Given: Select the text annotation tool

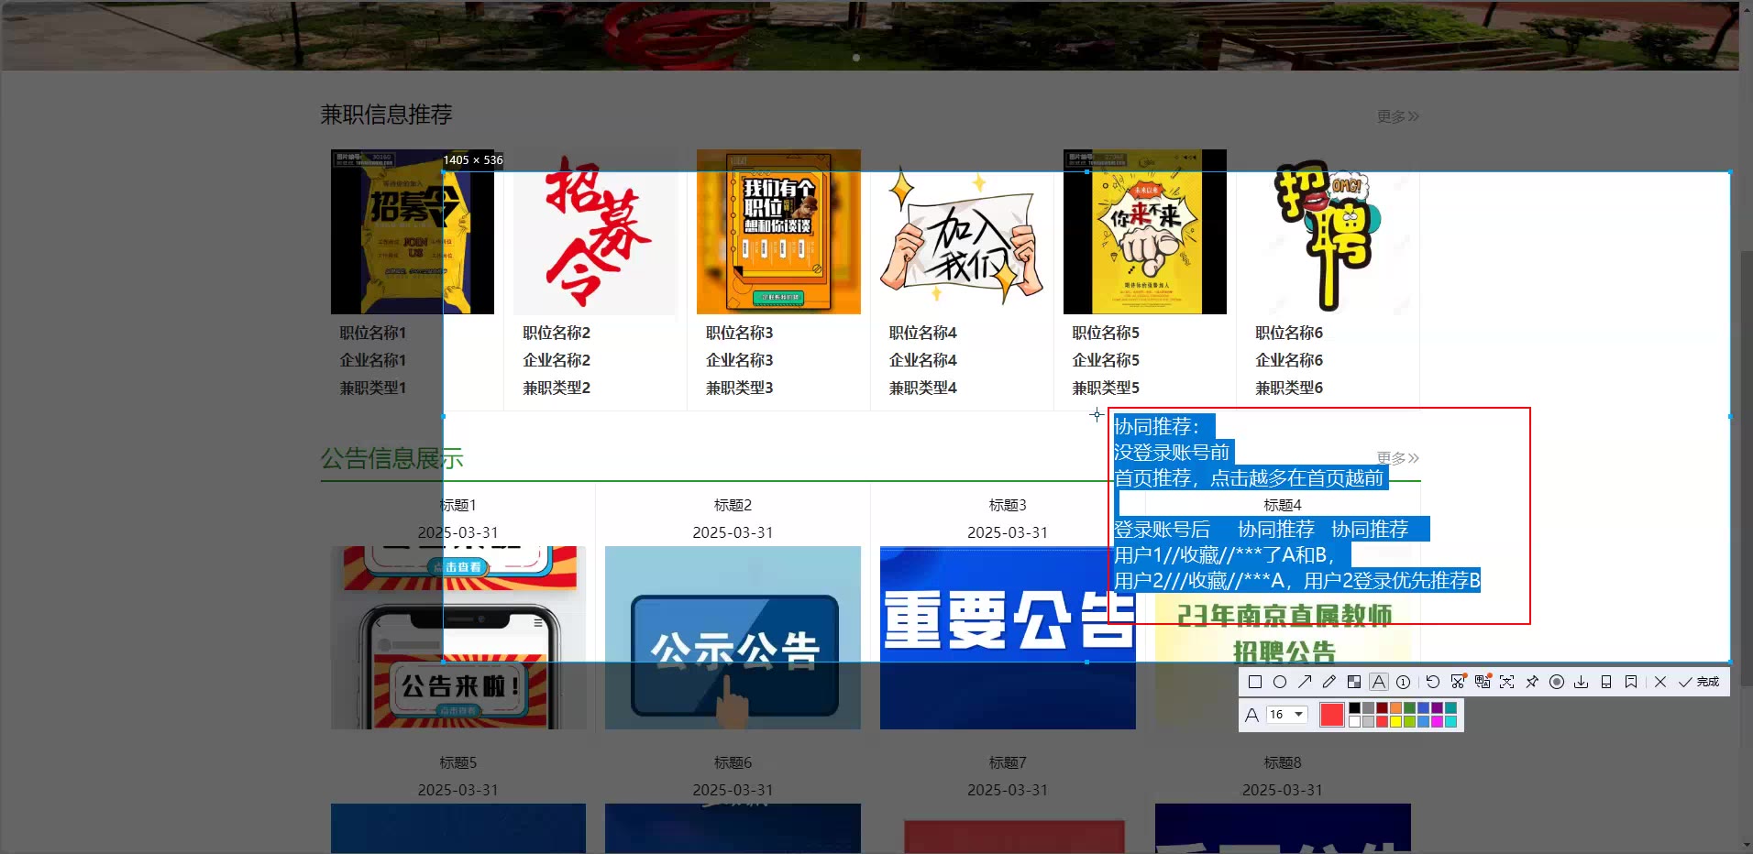Looking at the screenshot, I should coord(1379,682).
